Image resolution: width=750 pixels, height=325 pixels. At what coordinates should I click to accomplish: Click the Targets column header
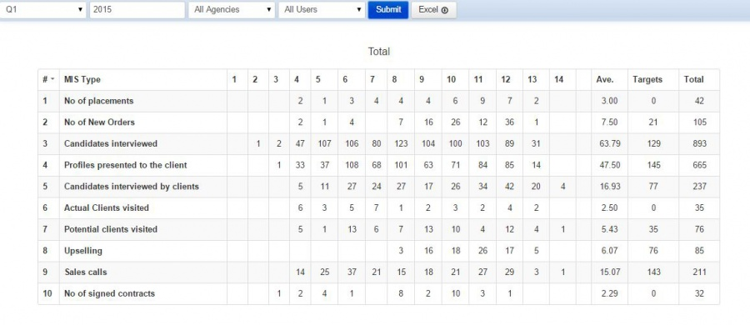(647, 79)
